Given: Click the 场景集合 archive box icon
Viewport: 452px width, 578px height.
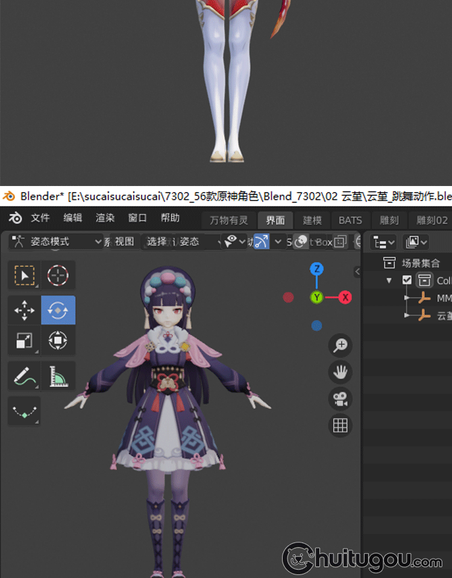Looking at the screenshot, I should (x=389, y=263).
